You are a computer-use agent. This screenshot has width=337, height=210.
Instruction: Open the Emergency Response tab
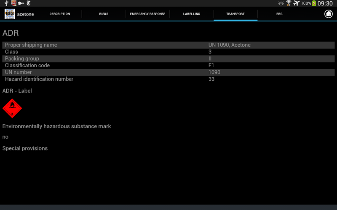coord(148,14)
